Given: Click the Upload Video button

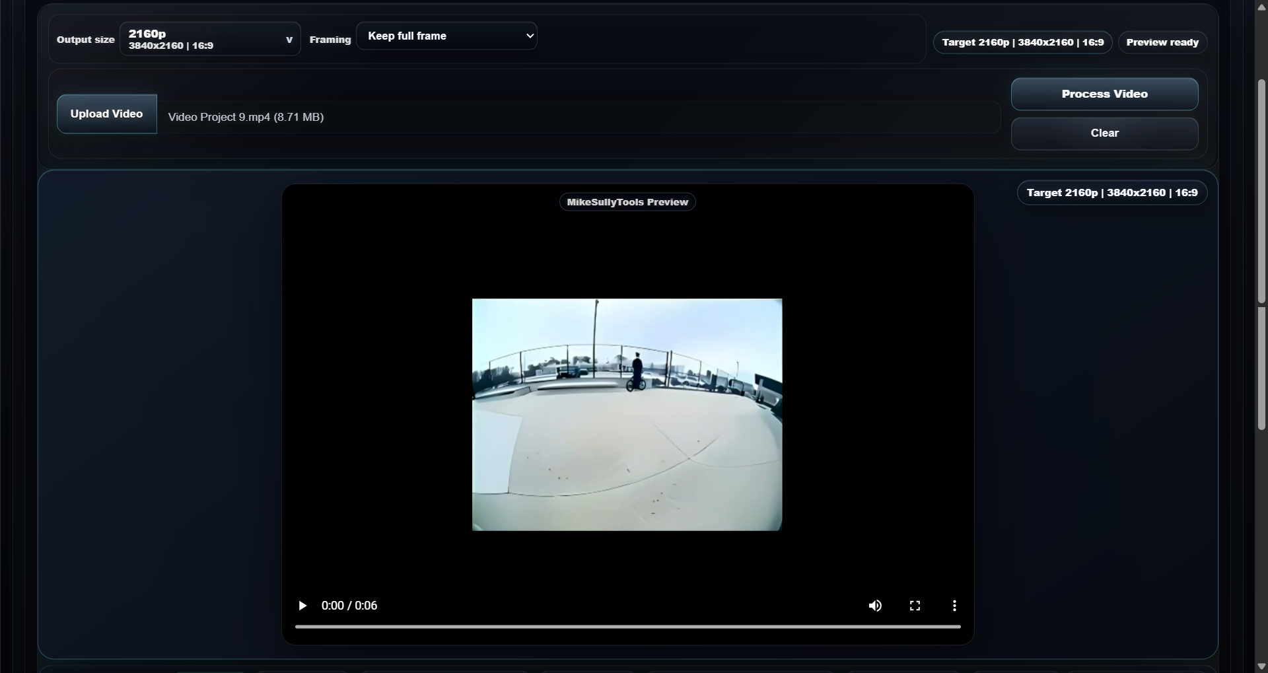Looking at the screenshot, I should pyautogui.click(x=107, y=114).
